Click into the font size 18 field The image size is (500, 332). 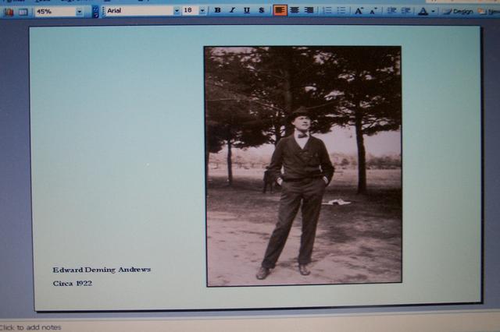click(191, 10)
